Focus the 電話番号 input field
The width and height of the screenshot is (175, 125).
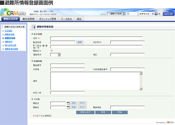(x=67, y=65)
